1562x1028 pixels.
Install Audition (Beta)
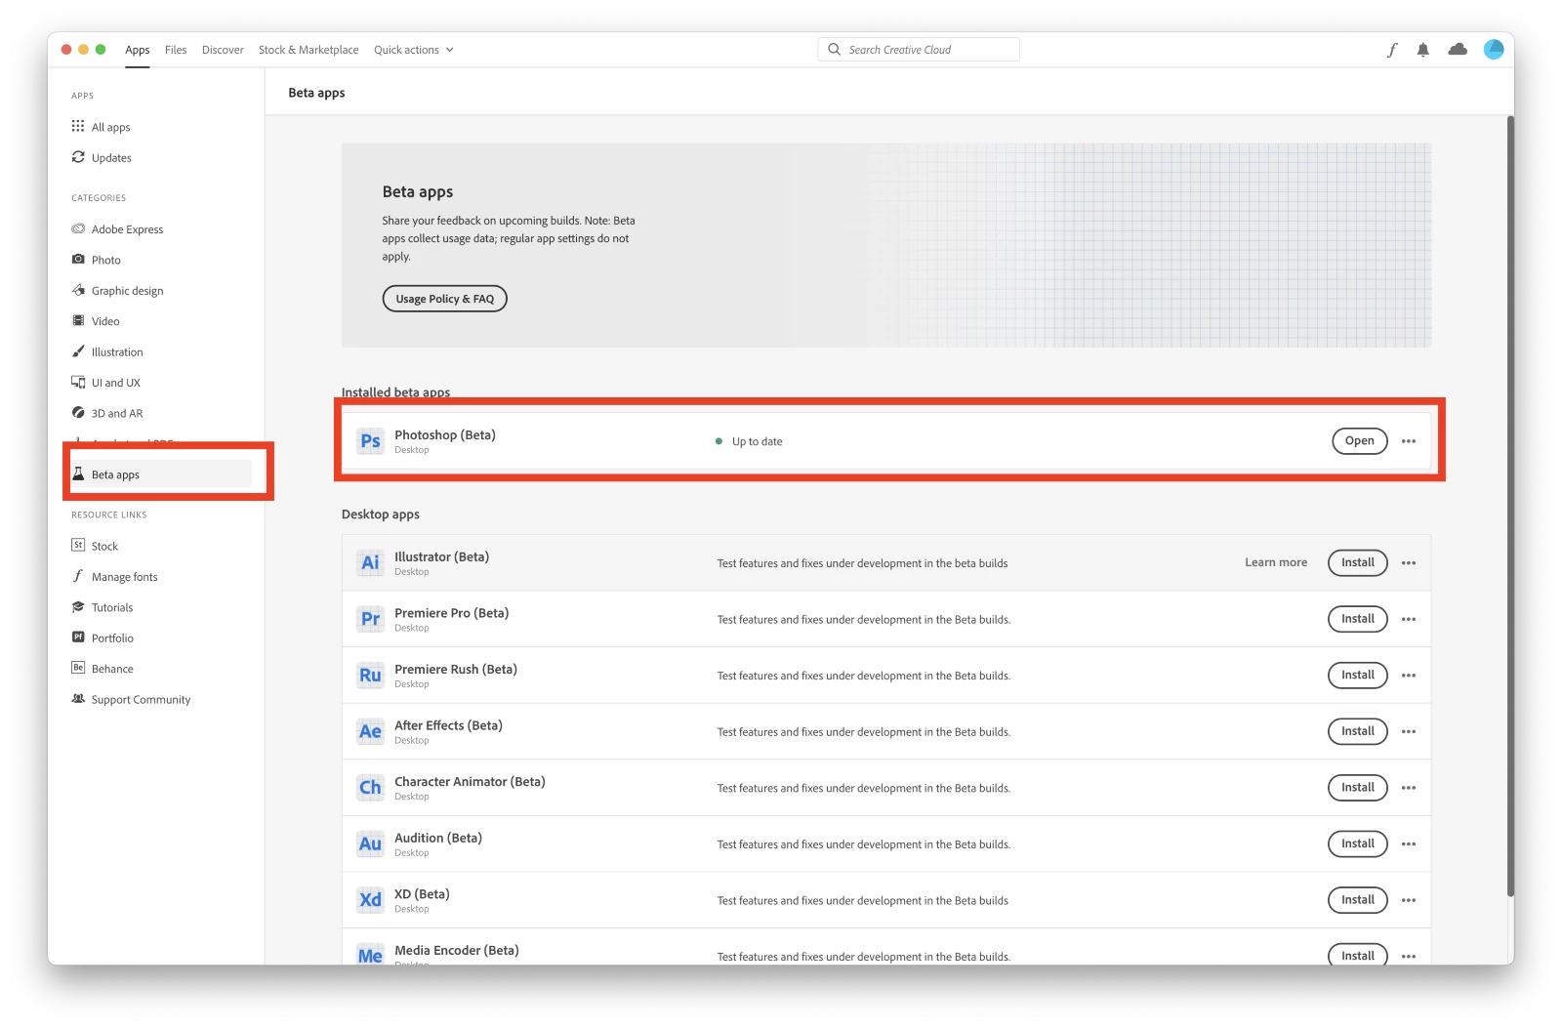1358,843
